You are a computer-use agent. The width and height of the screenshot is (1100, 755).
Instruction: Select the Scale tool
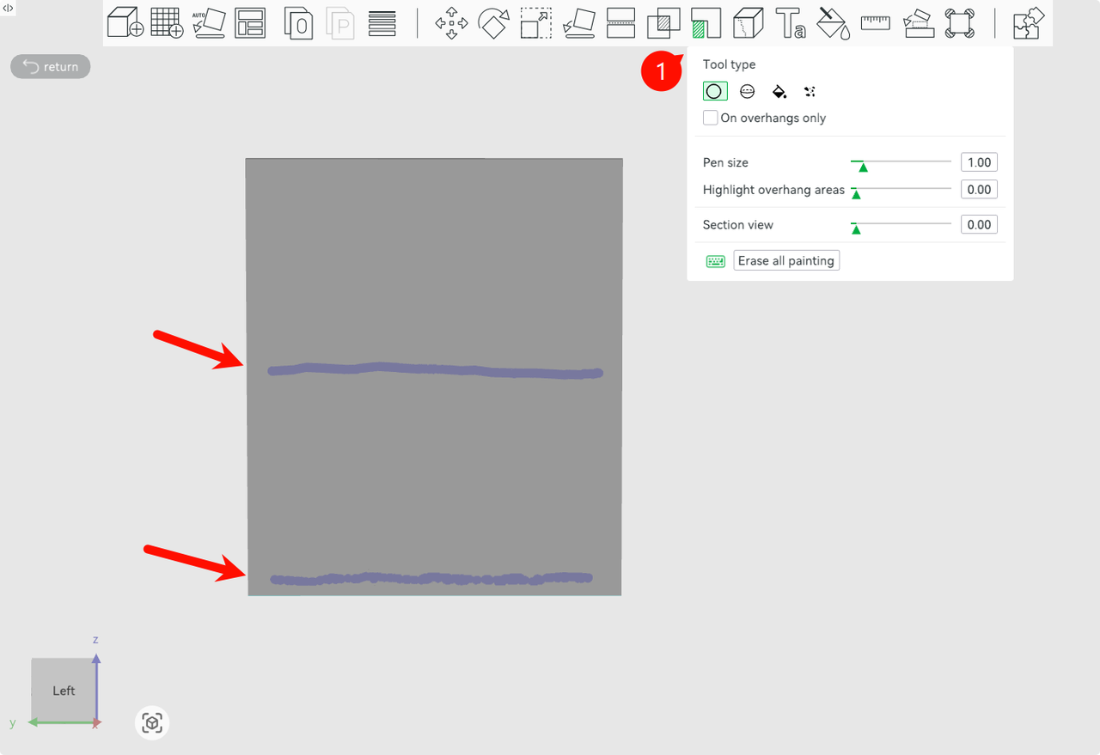pyautogui.click(x=536, y=23)
